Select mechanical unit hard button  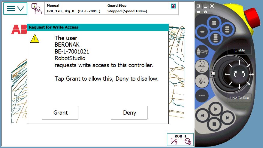(x=202, y=52)
